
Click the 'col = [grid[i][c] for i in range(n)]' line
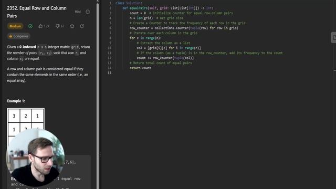[x=169, y=48]
